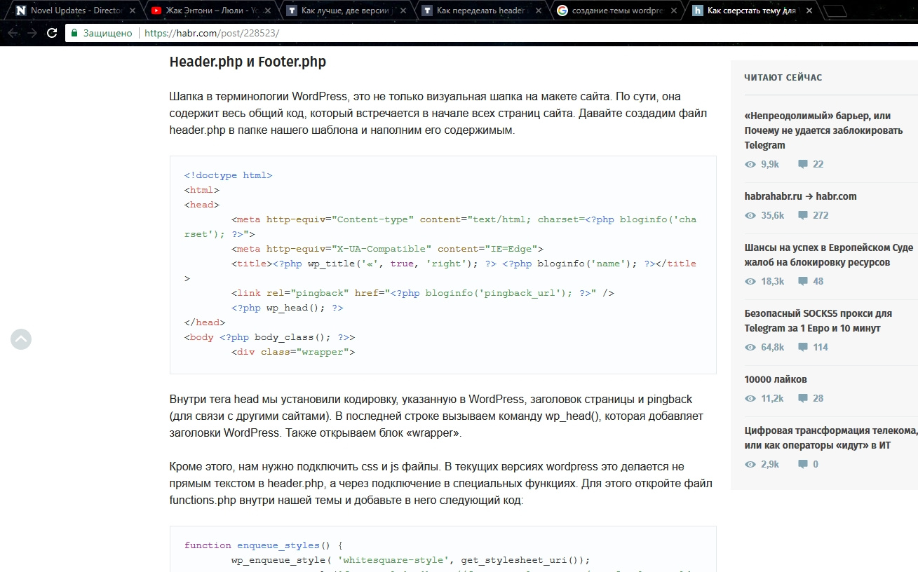Close the Habr article tab
The width and height of the screenshot is (918, 572).
point(809,11)
